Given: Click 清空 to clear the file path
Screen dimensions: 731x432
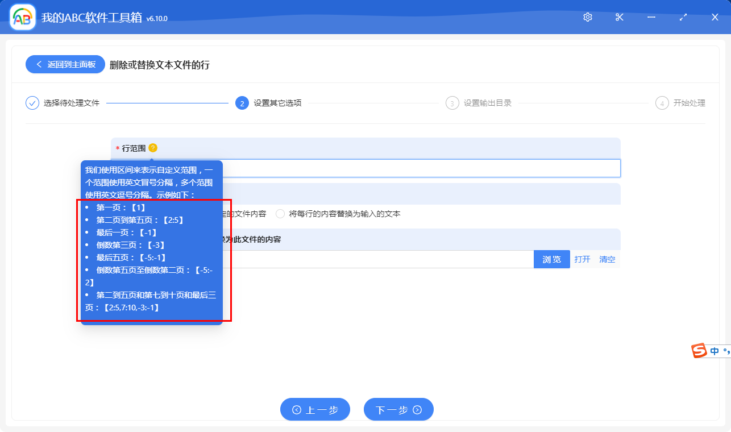Looking at the screenshot, I should (x=607, y=259).
